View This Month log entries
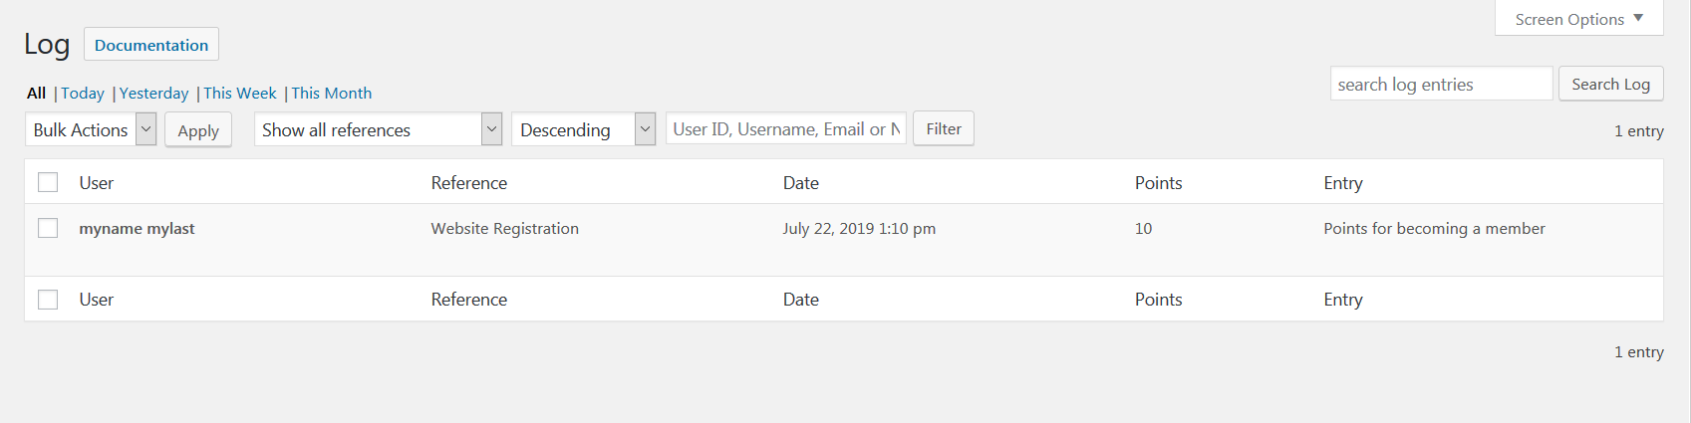 point(331,93)
